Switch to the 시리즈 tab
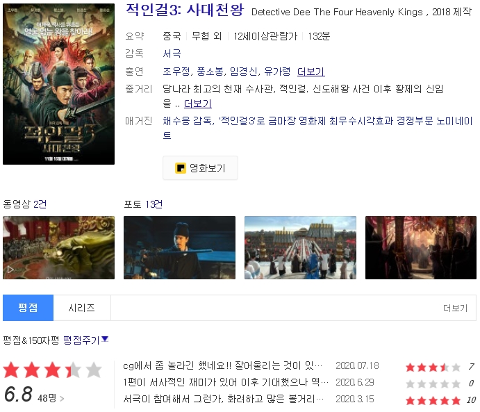 [x=82, y=308]
